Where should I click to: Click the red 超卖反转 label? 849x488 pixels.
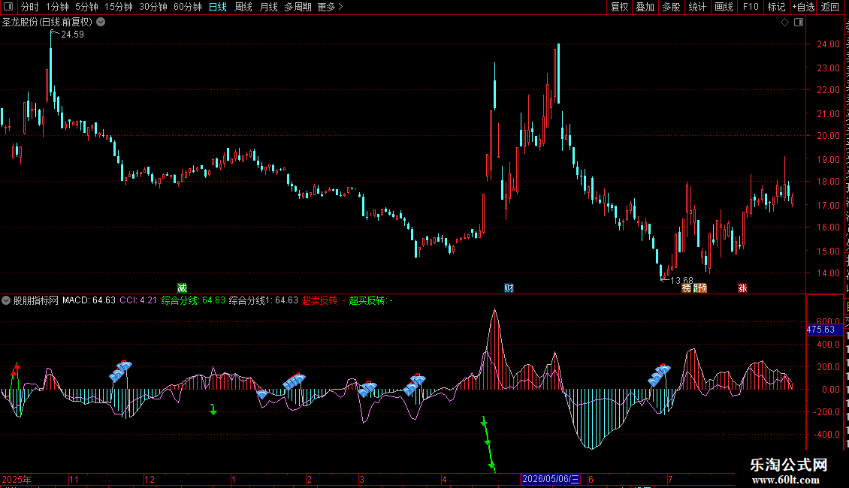pos(324,300)
